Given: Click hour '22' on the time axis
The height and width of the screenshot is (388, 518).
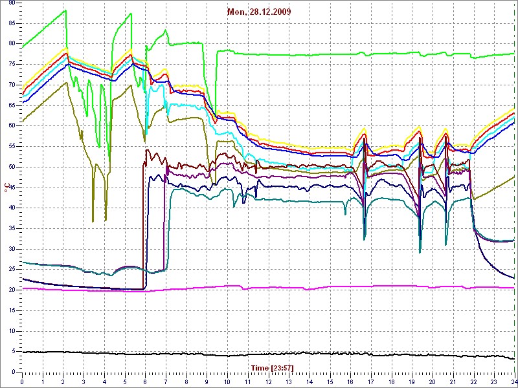Looking at the screenshot, I should coord(474,382).
